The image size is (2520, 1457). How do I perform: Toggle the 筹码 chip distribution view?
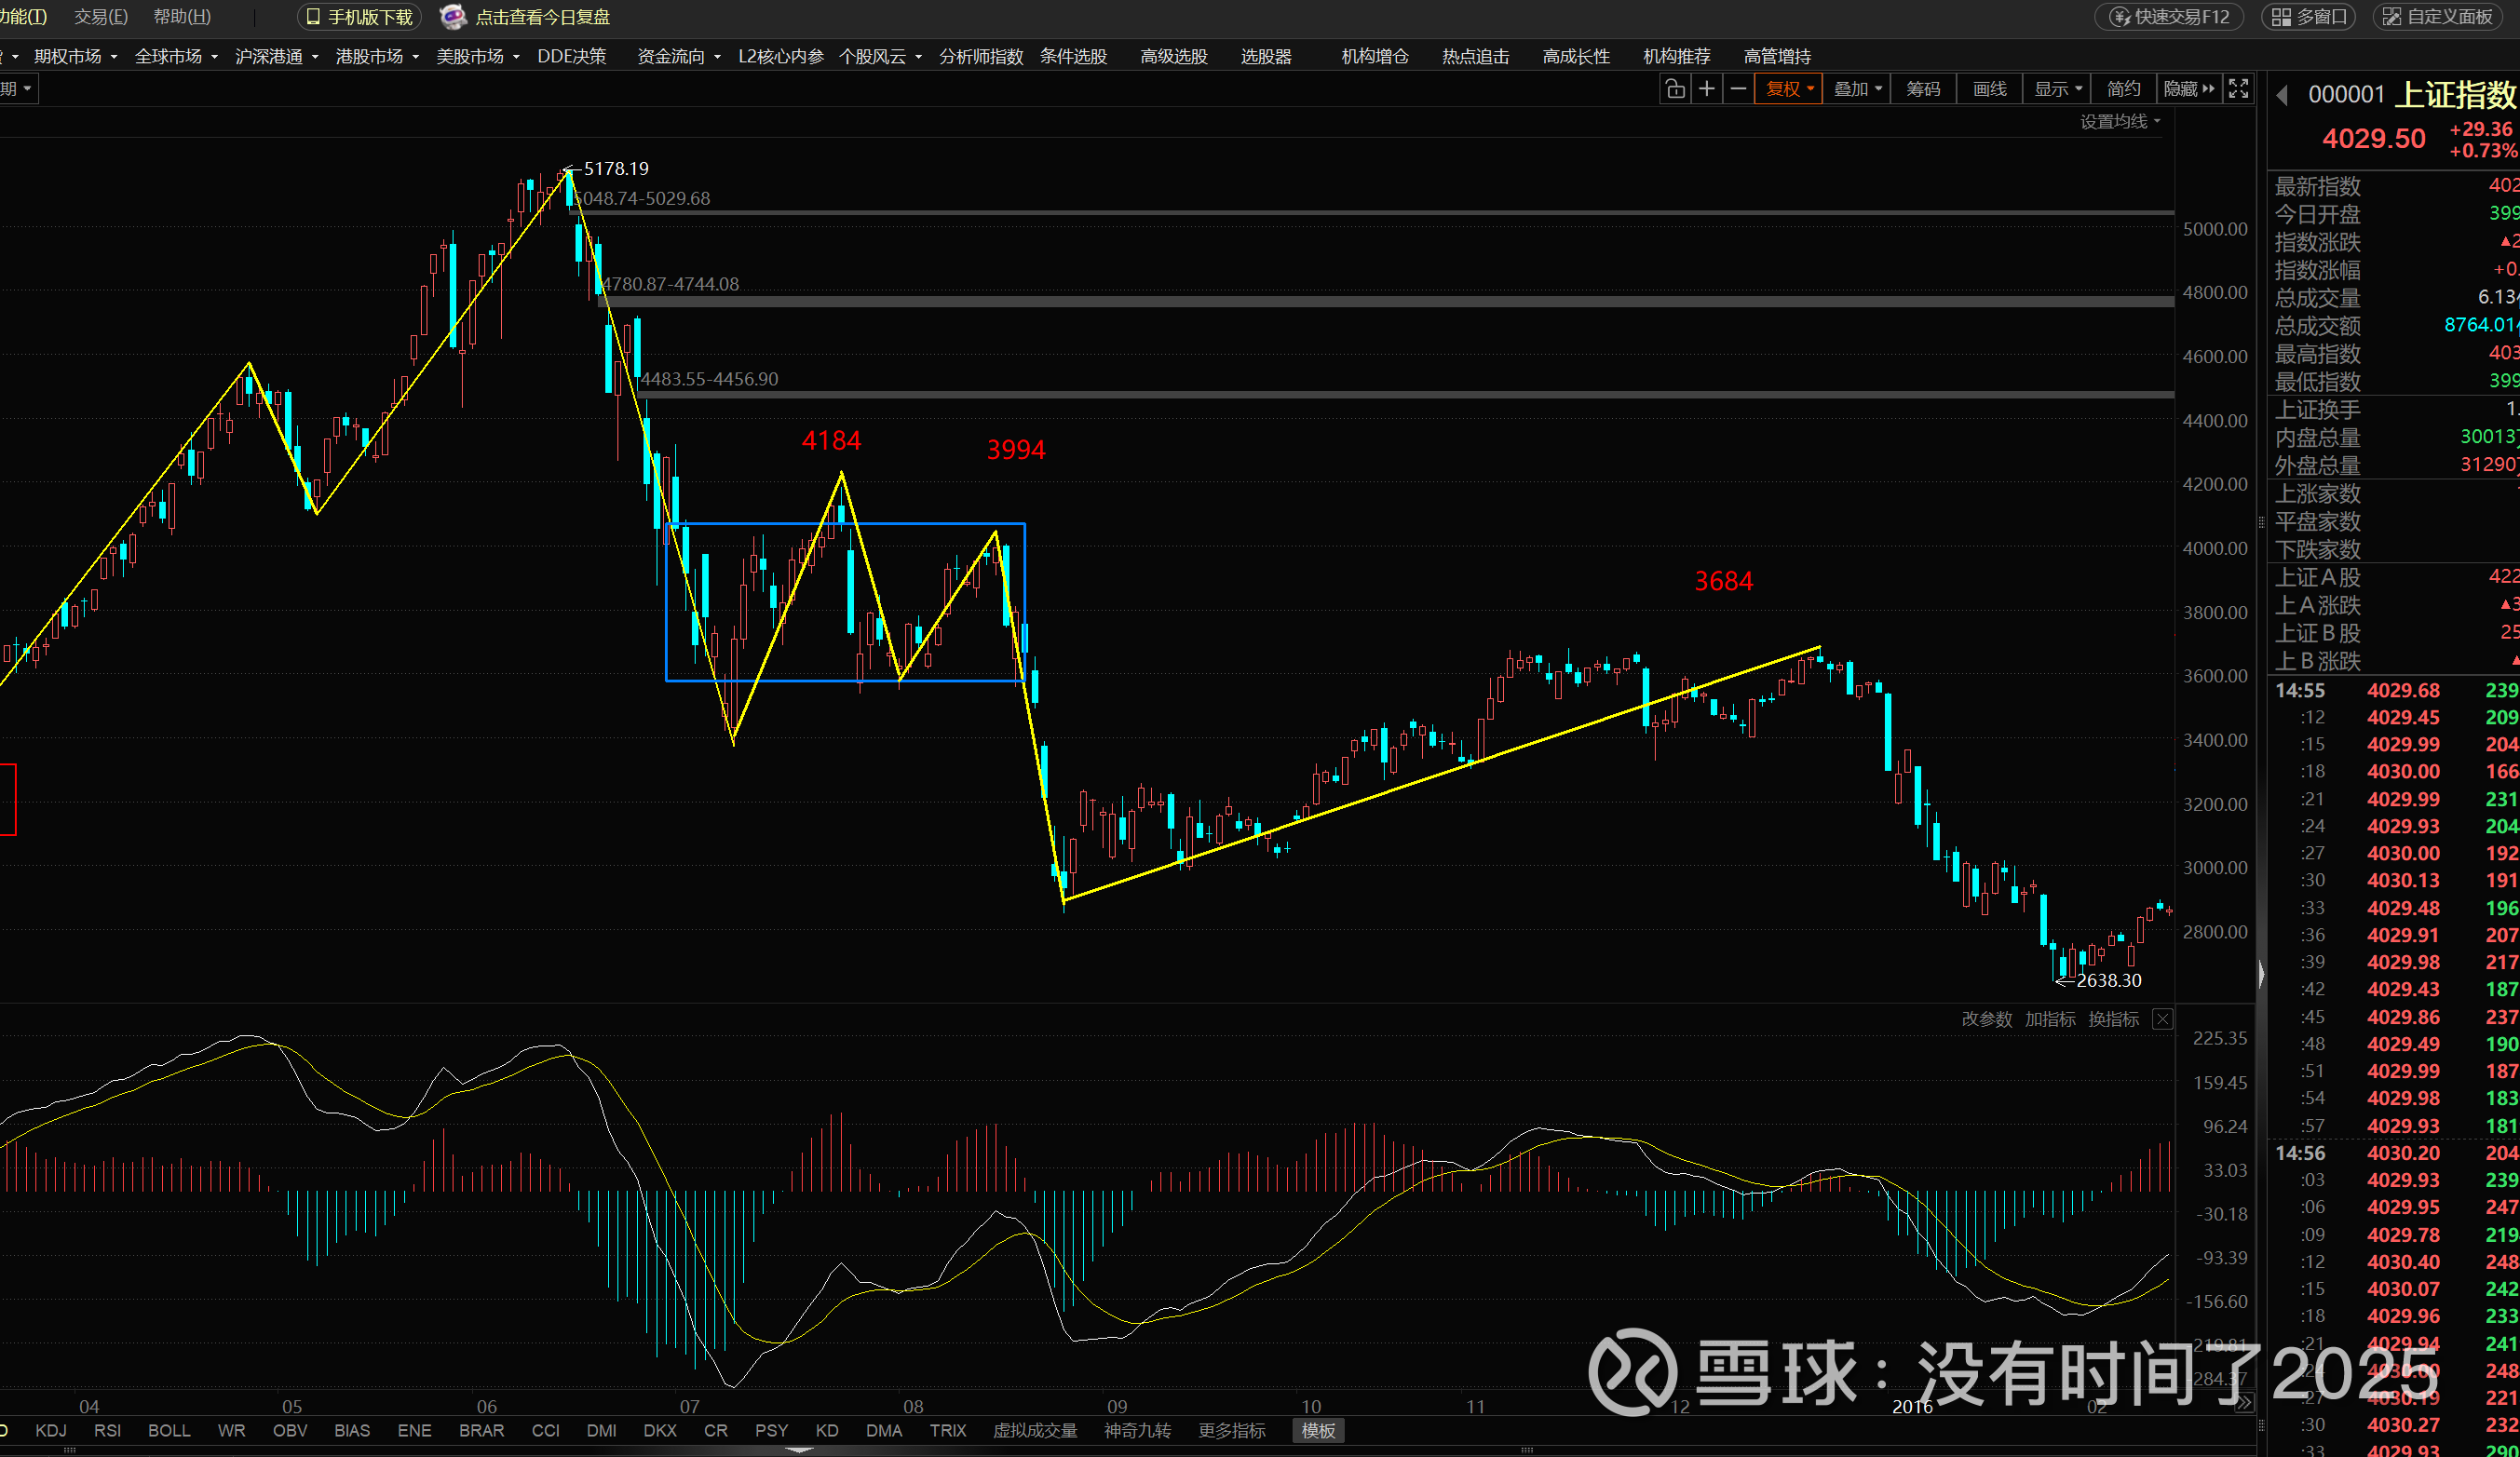coord(1922,89)
